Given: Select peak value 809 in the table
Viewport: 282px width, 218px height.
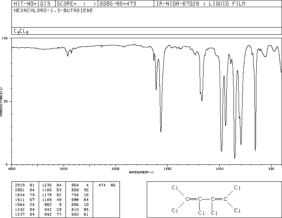Looking at the screenshot, I should [75, 190].
